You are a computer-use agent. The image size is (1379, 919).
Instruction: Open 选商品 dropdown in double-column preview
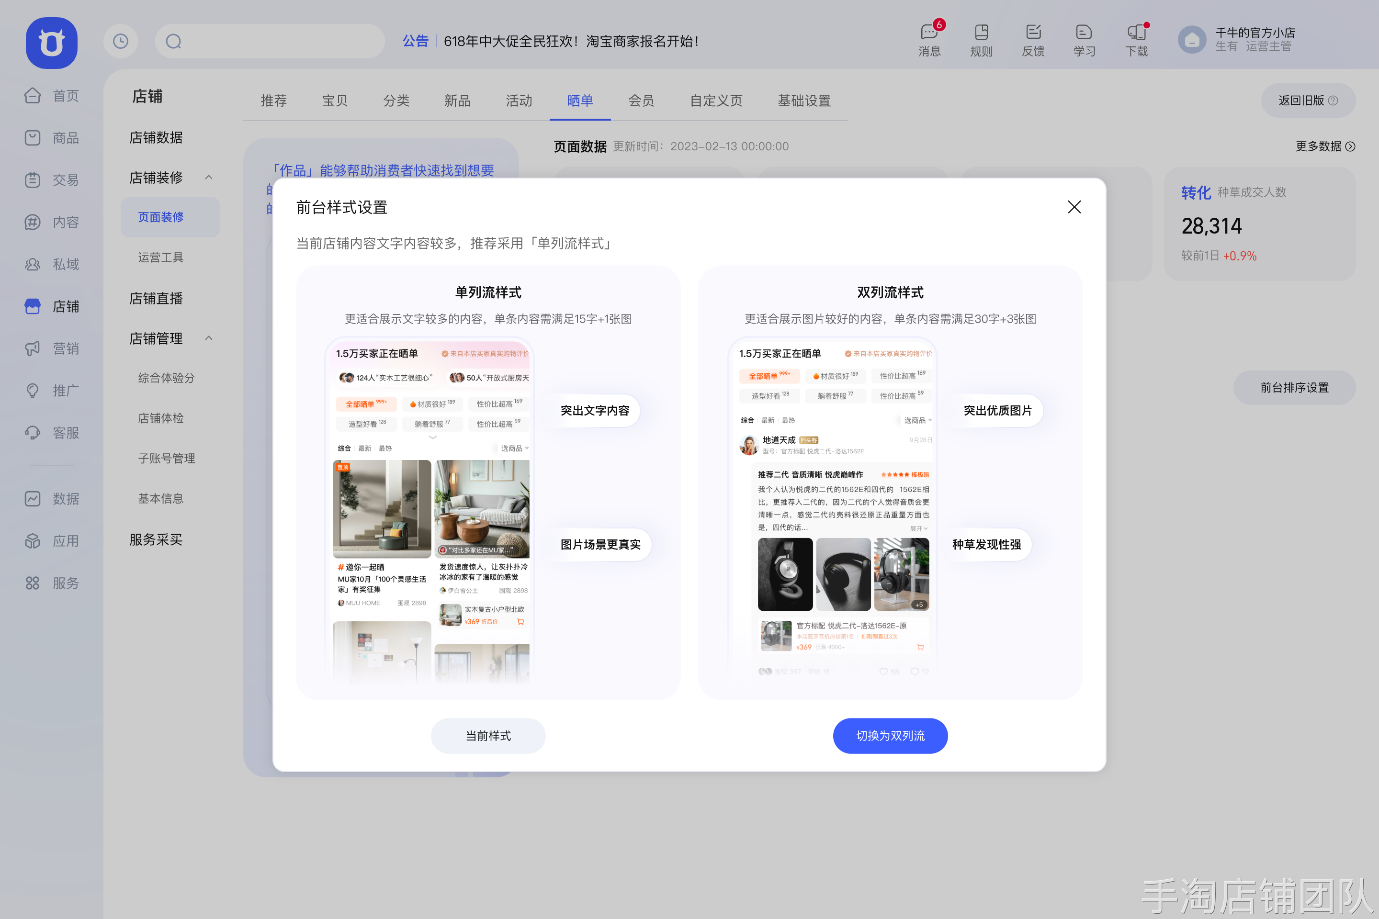point(917,420)
